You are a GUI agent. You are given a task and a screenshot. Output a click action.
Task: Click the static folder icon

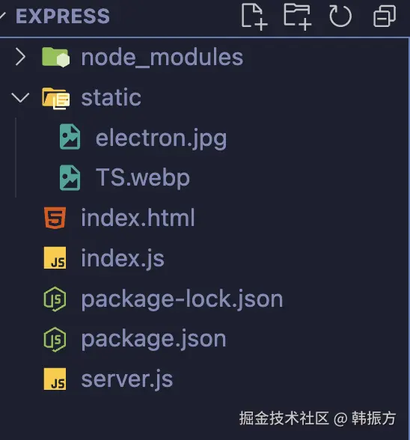(56, 98)
